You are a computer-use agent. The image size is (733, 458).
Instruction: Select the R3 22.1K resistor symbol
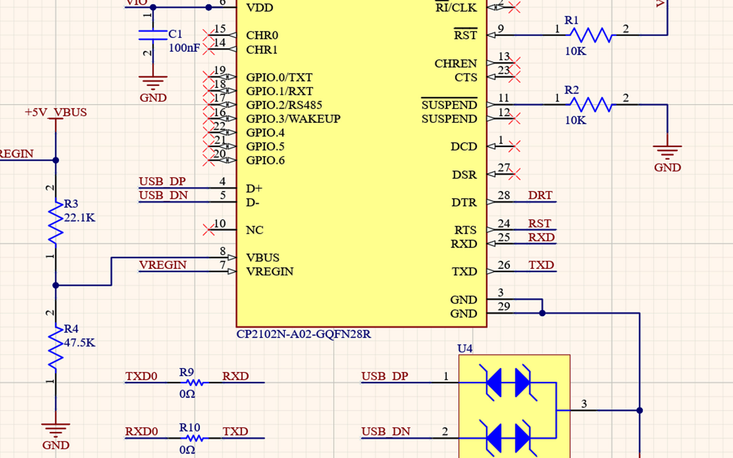56,223
